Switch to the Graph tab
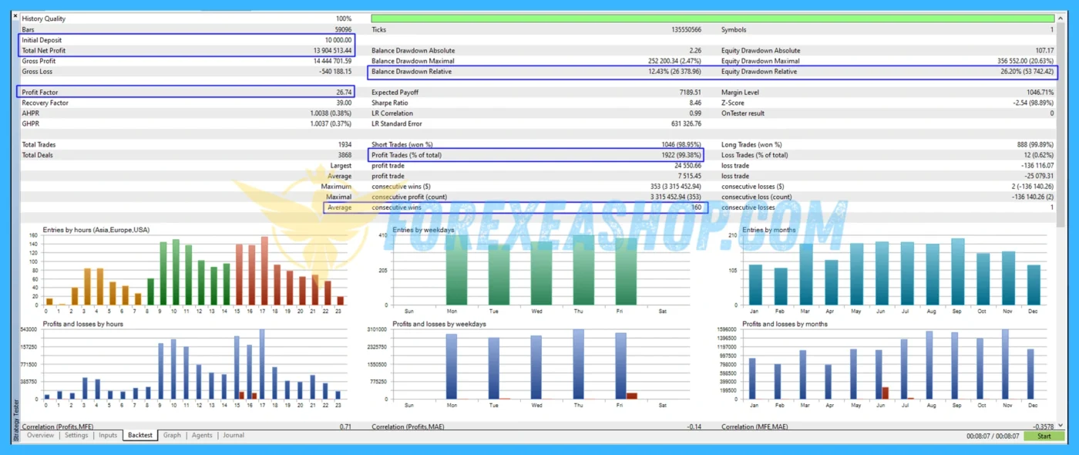Screen dimensions: 1079x455 click(171, 435)
